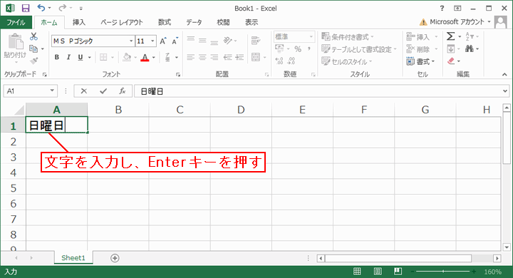Open the 標準 number format dropdown

pos(311,36)
